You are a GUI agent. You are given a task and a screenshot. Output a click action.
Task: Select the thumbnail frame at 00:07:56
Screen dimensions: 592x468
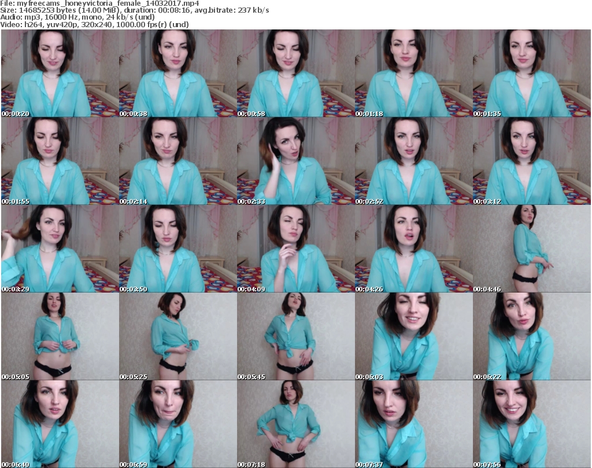tap(532, 424)
